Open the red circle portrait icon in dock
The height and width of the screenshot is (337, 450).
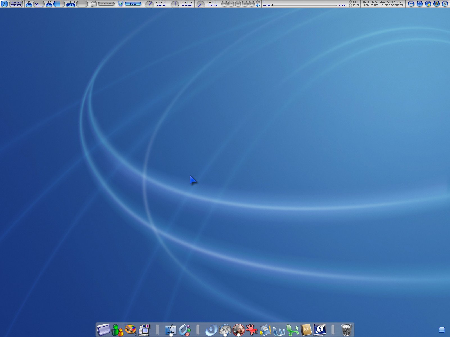coord(238,330)
